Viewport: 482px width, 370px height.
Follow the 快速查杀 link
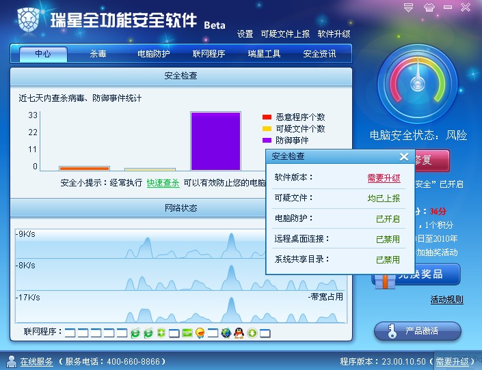pos(163,183)
